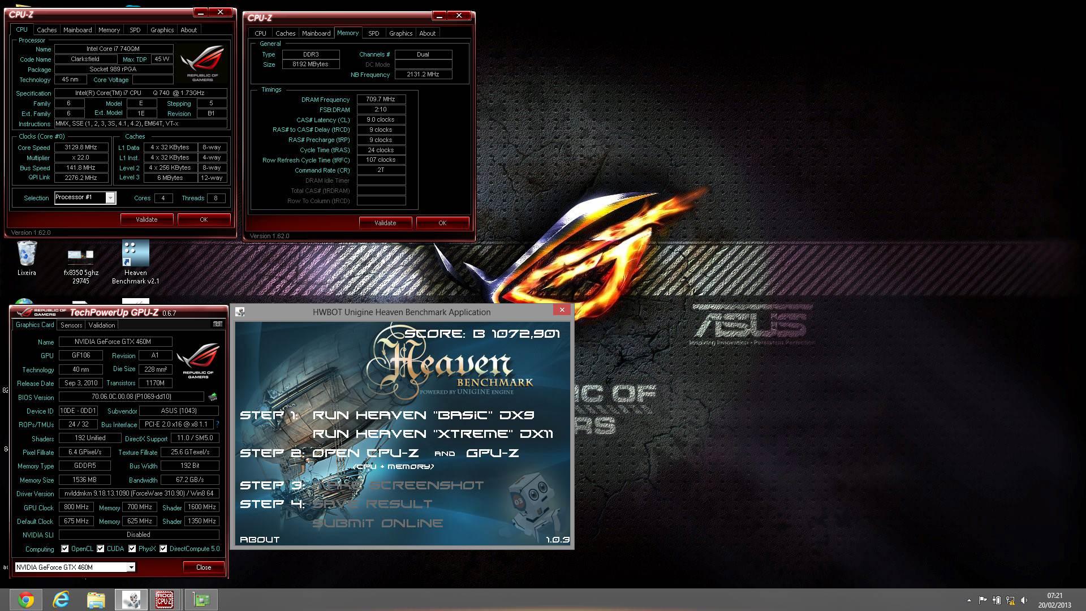Open About in HWBOT Heaven app
The width and height of the screenshot is (1086, 611).
pyautogui.click(x=260, y=540)
